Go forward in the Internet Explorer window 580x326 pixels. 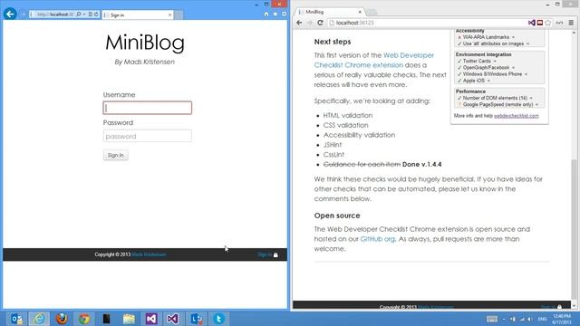point(23,14)
